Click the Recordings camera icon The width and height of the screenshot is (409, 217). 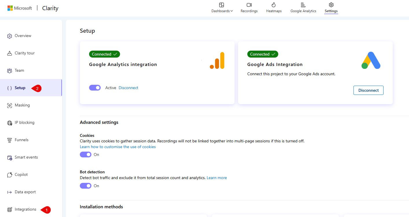click(x=249, y=5)
